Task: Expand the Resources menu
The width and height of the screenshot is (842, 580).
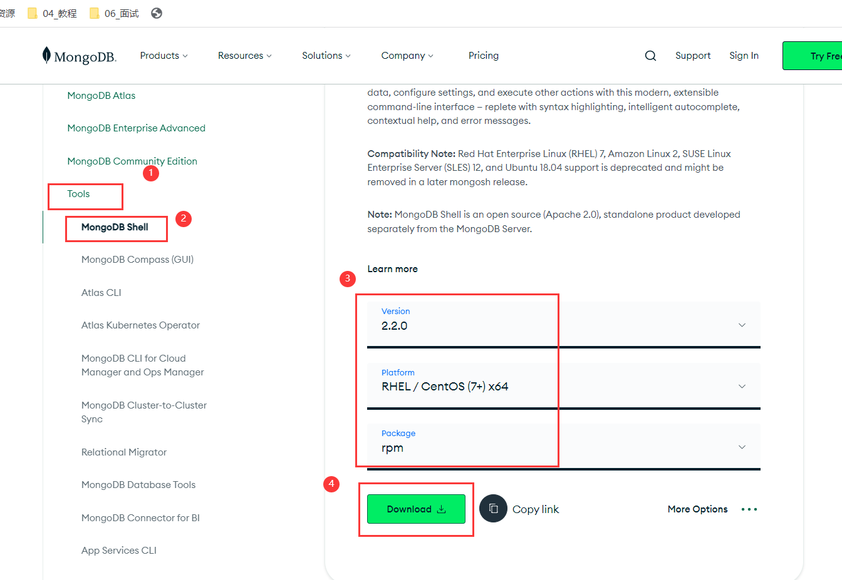Action: (x=244, y=56)
